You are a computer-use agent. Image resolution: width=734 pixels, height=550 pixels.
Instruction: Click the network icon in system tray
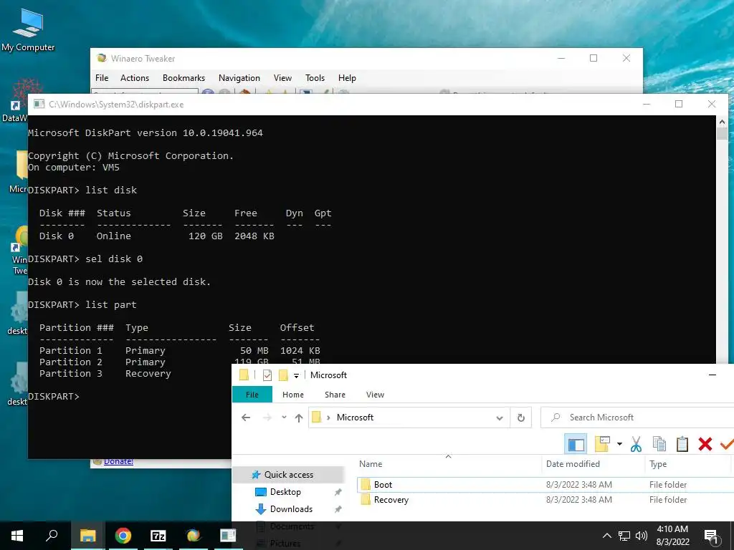pos(624,536)
